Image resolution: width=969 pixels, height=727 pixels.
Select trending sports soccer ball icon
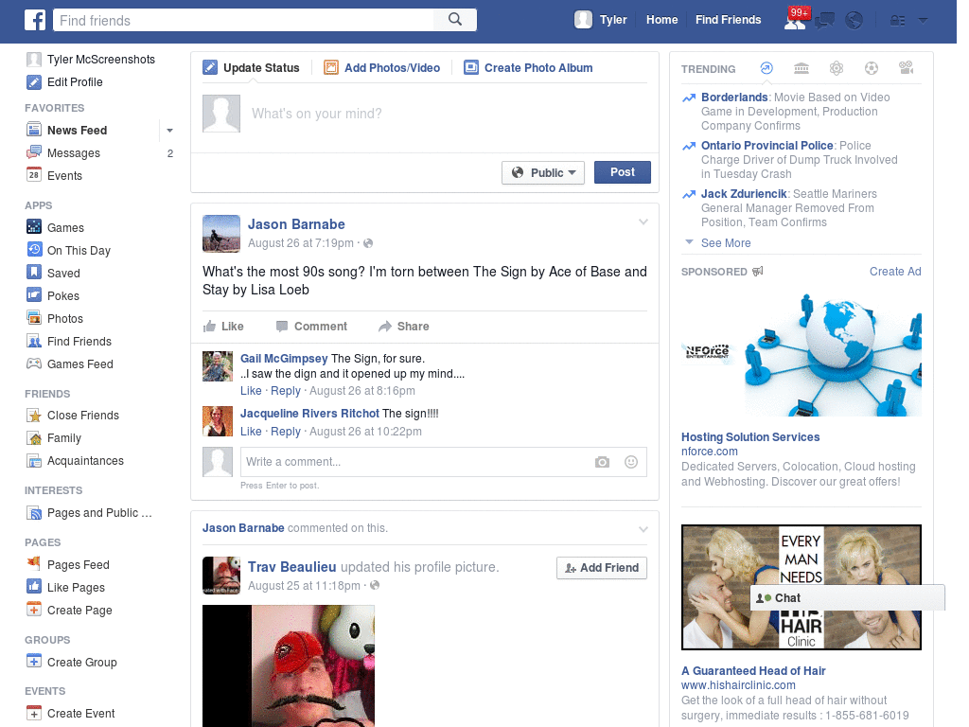(872, 68)
